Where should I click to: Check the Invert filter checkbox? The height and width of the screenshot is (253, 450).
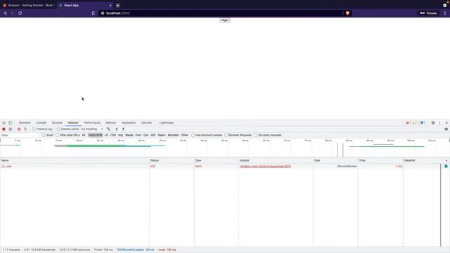tap(44, 135)
